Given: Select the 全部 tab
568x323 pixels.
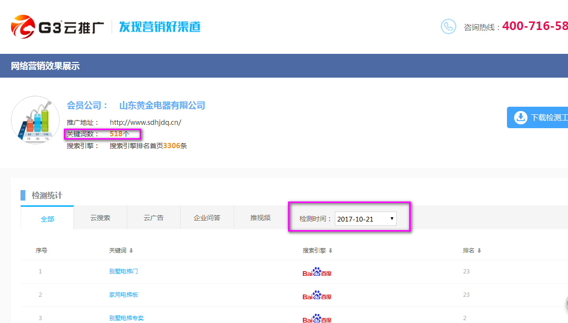Looking at the screenshot, I should pos(47,219).
